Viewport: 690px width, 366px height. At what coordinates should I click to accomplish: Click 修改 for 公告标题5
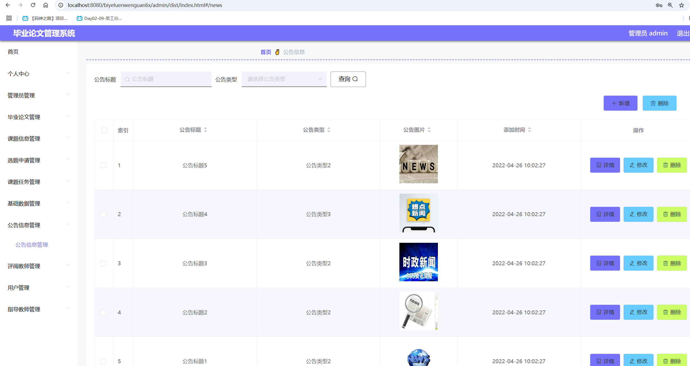coord(638,165)
